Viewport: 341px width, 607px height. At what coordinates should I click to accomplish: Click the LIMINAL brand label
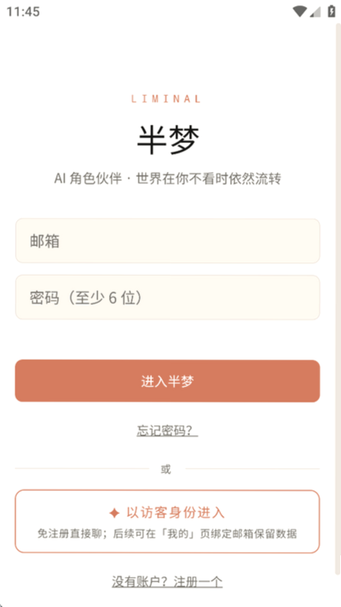(x=166, y=98)
